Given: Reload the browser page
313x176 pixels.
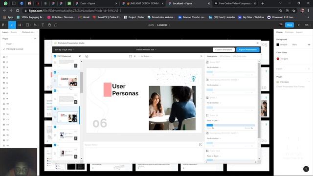Looking at the screenshot, I should (x=18, y=11).
